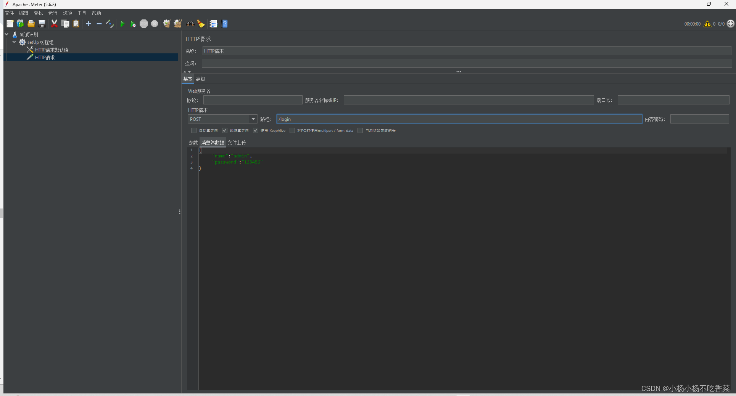This screenshot has width=736, height=396.
Task: Select the HTTP请求 tree item
Action: [45, 58]
